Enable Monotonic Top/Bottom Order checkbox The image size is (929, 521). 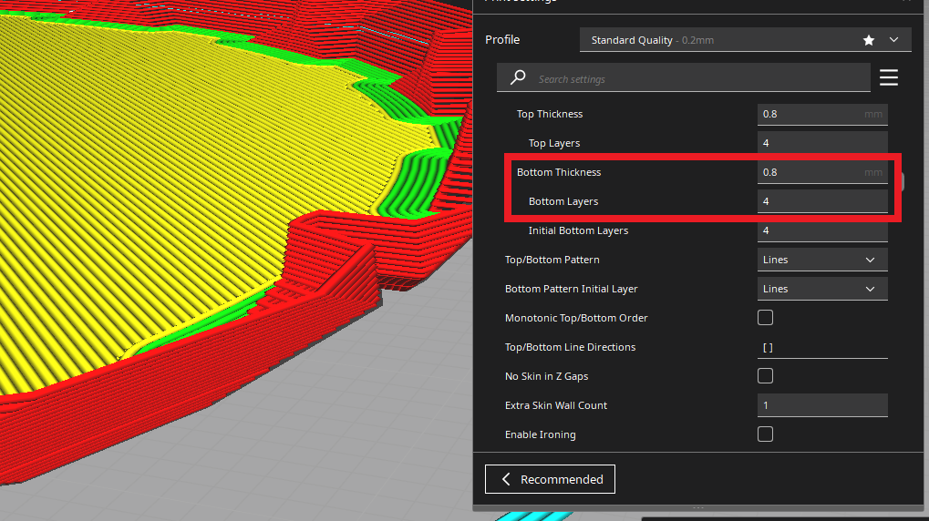coord(765,317)
